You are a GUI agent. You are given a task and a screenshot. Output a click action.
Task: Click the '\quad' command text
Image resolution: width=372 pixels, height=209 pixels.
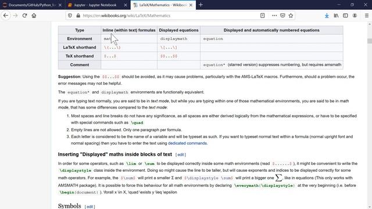click(x=137, y=122)
